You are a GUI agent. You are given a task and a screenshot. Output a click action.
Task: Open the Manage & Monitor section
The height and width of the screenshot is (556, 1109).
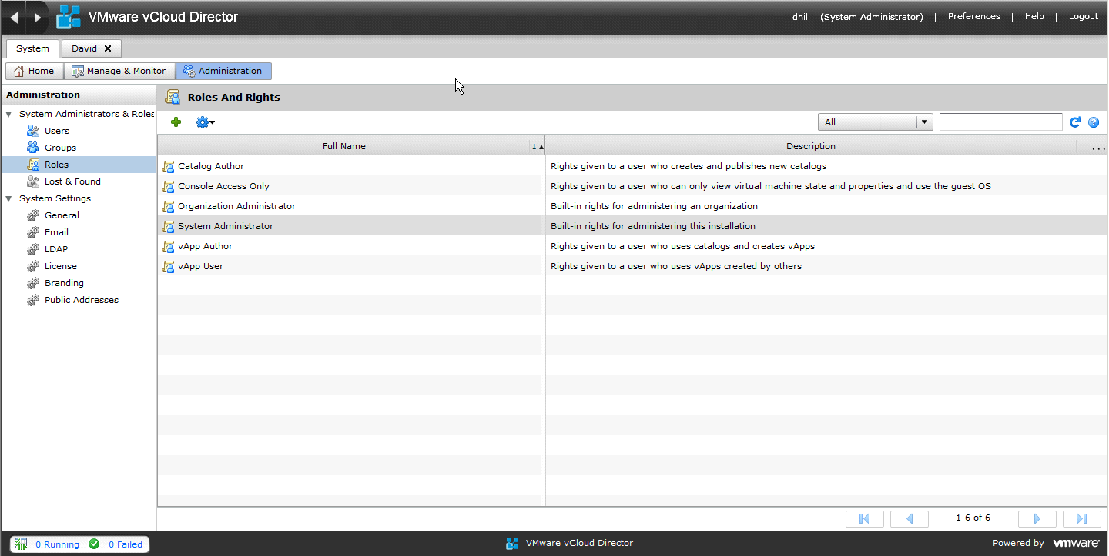point(119,71)
